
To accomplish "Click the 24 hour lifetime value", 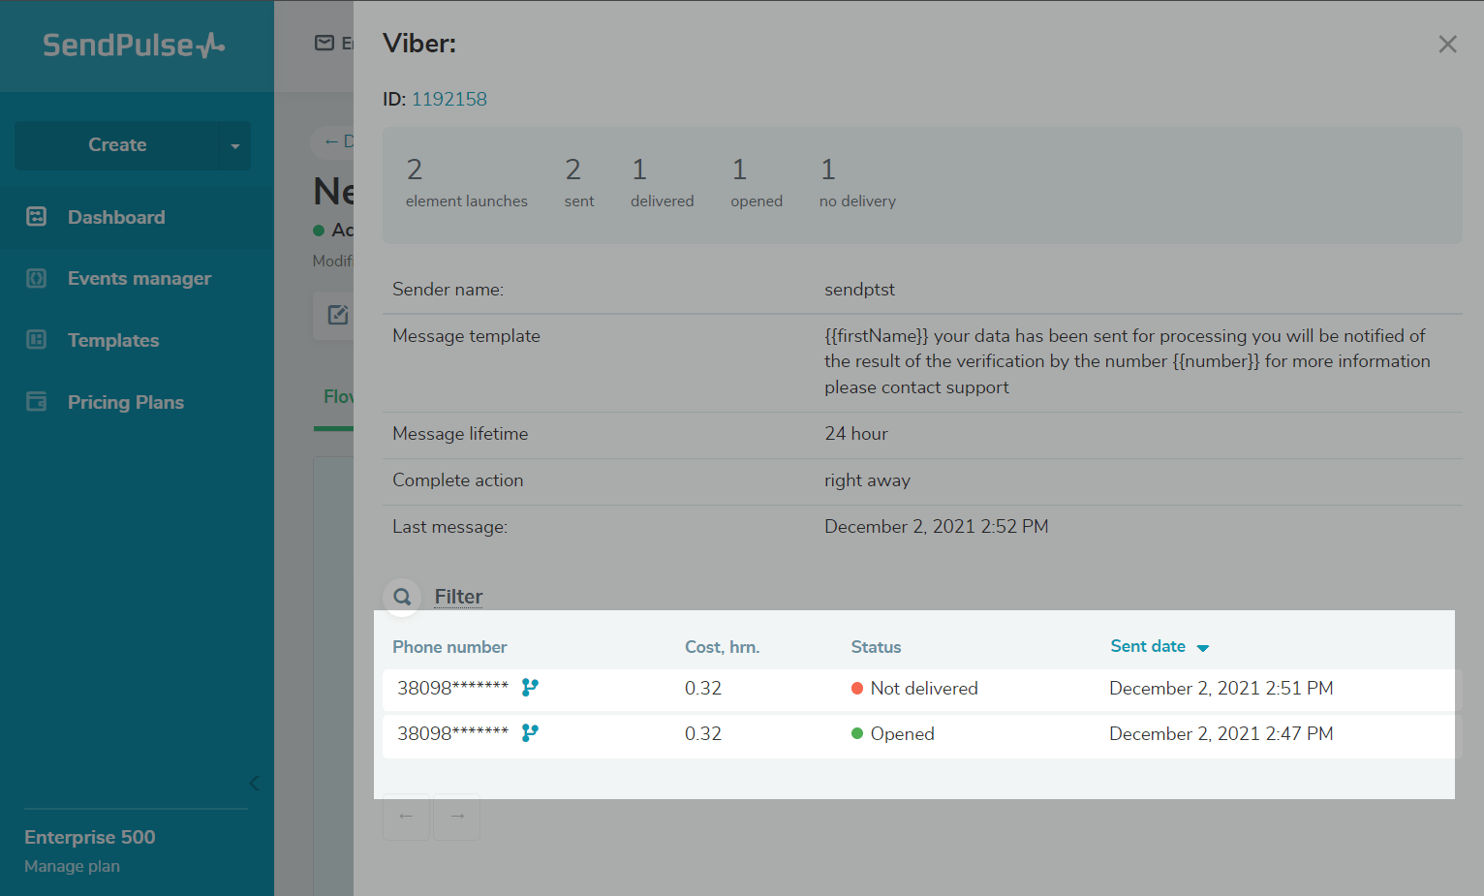I will (x=856, y=434).
